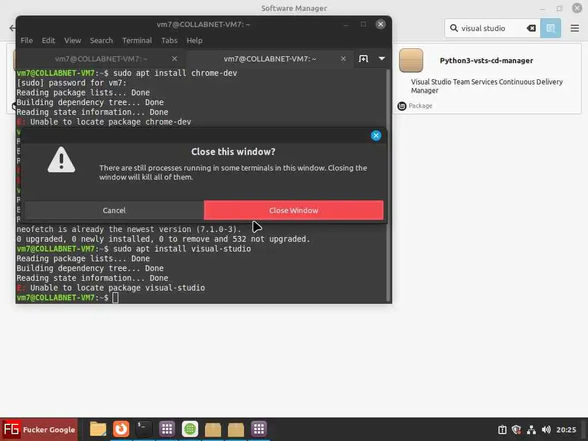Click the terminal vertical scrollbar
Screen dimensions: 588x441
388,185
